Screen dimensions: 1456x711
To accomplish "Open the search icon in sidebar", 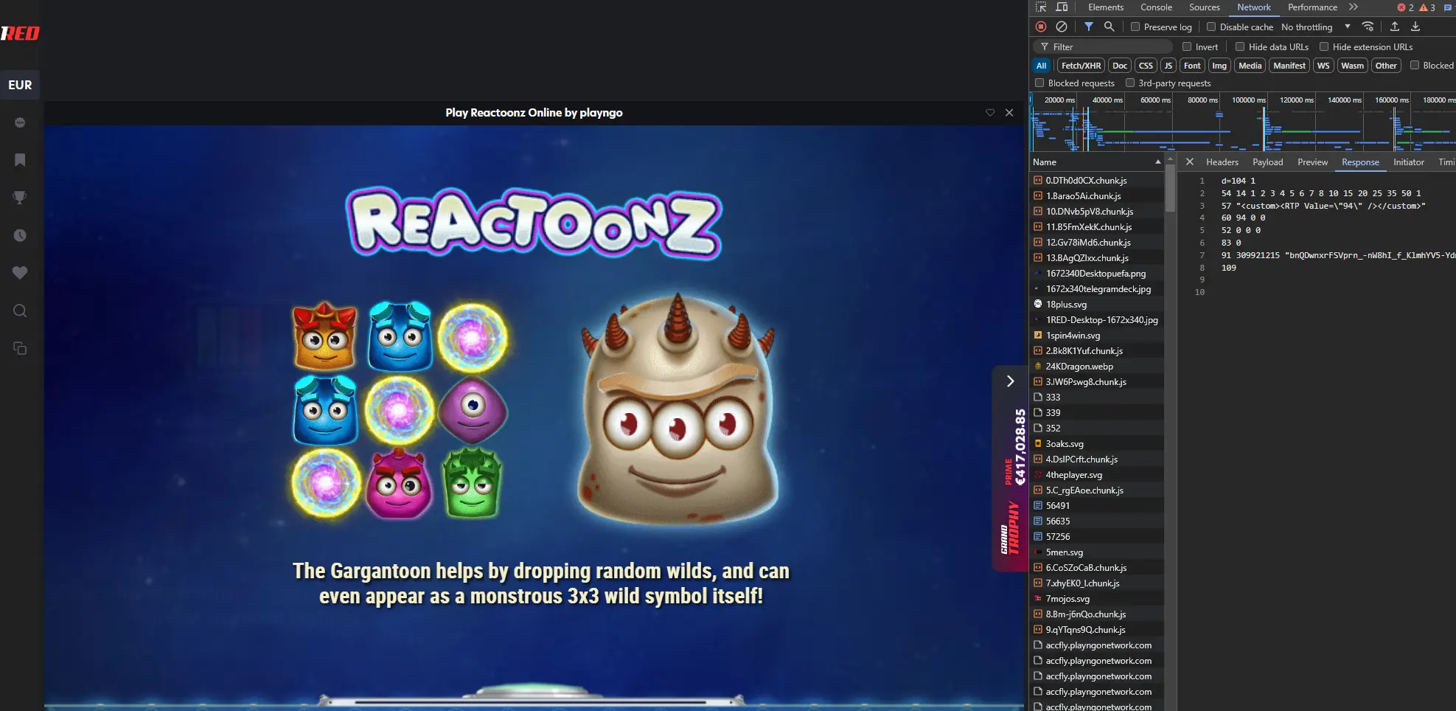I will pos(20,311).
